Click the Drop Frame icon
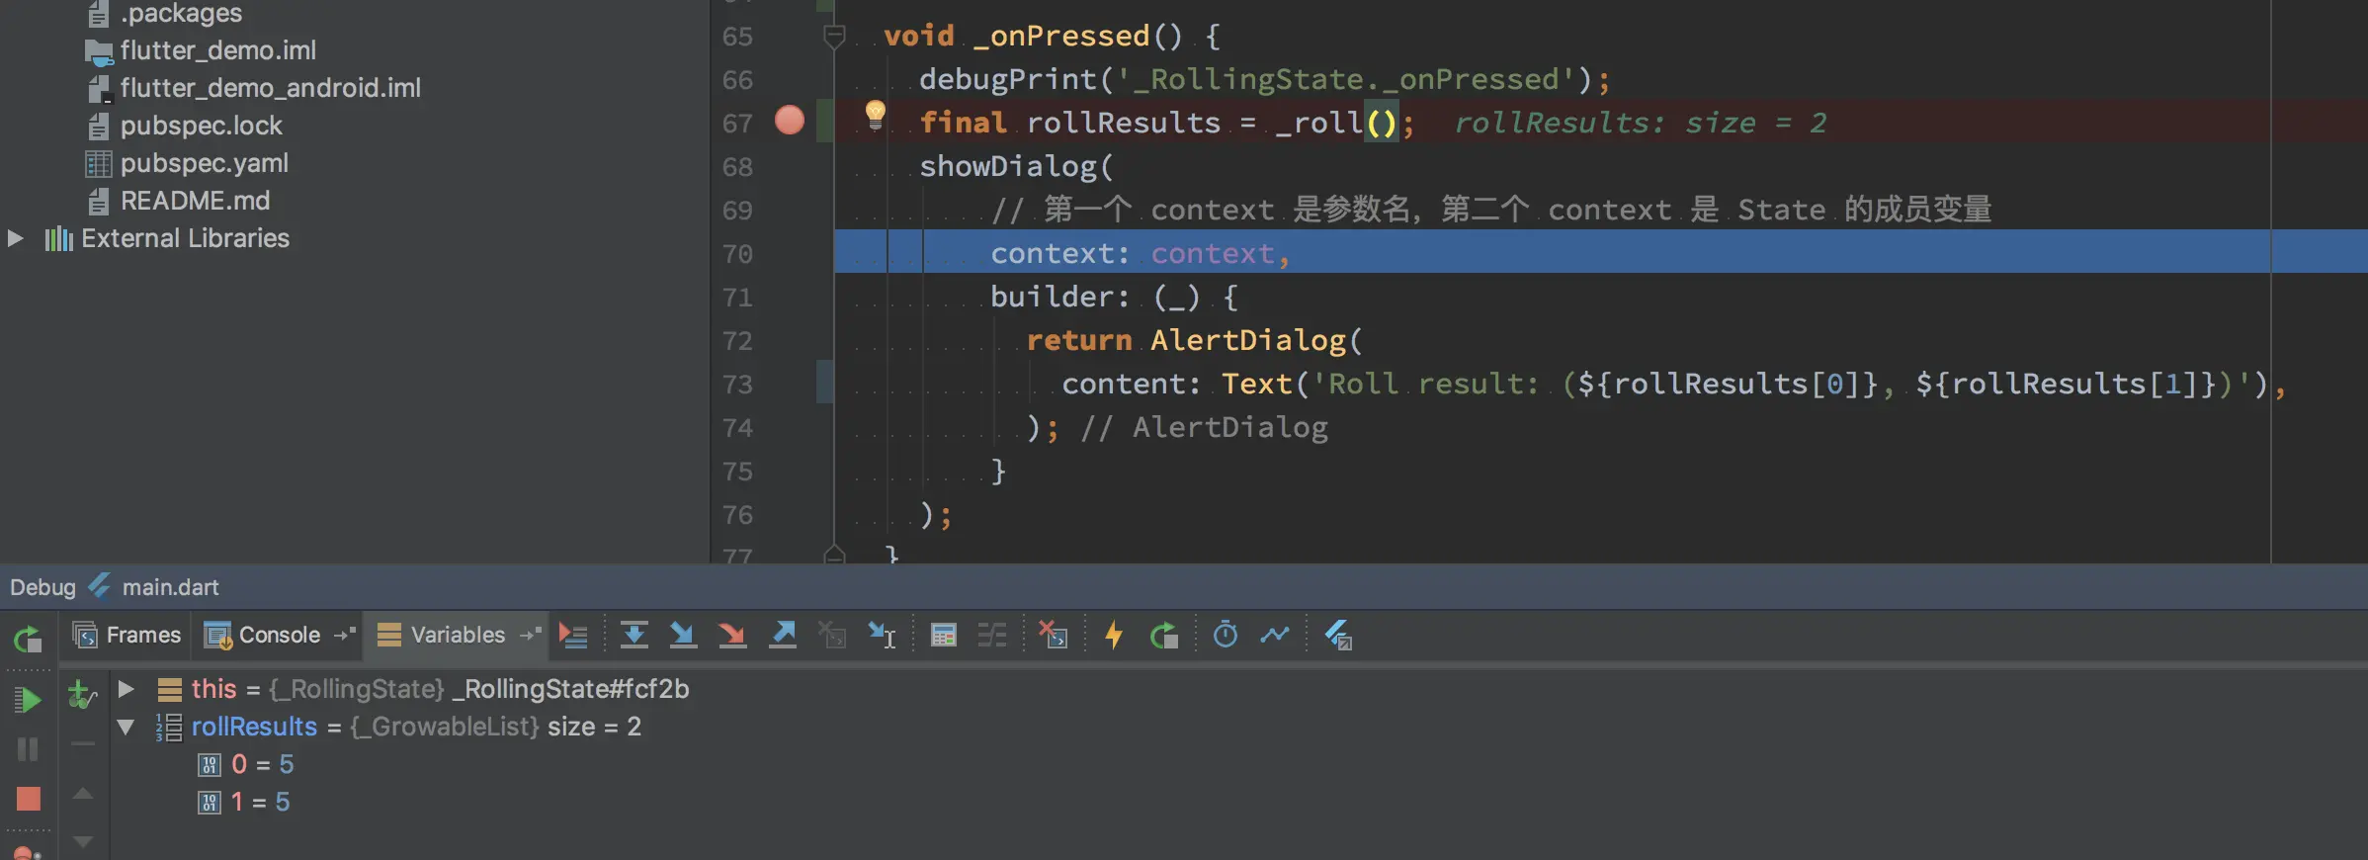Viewport: 2368px width, 860px height. (832, 635)
